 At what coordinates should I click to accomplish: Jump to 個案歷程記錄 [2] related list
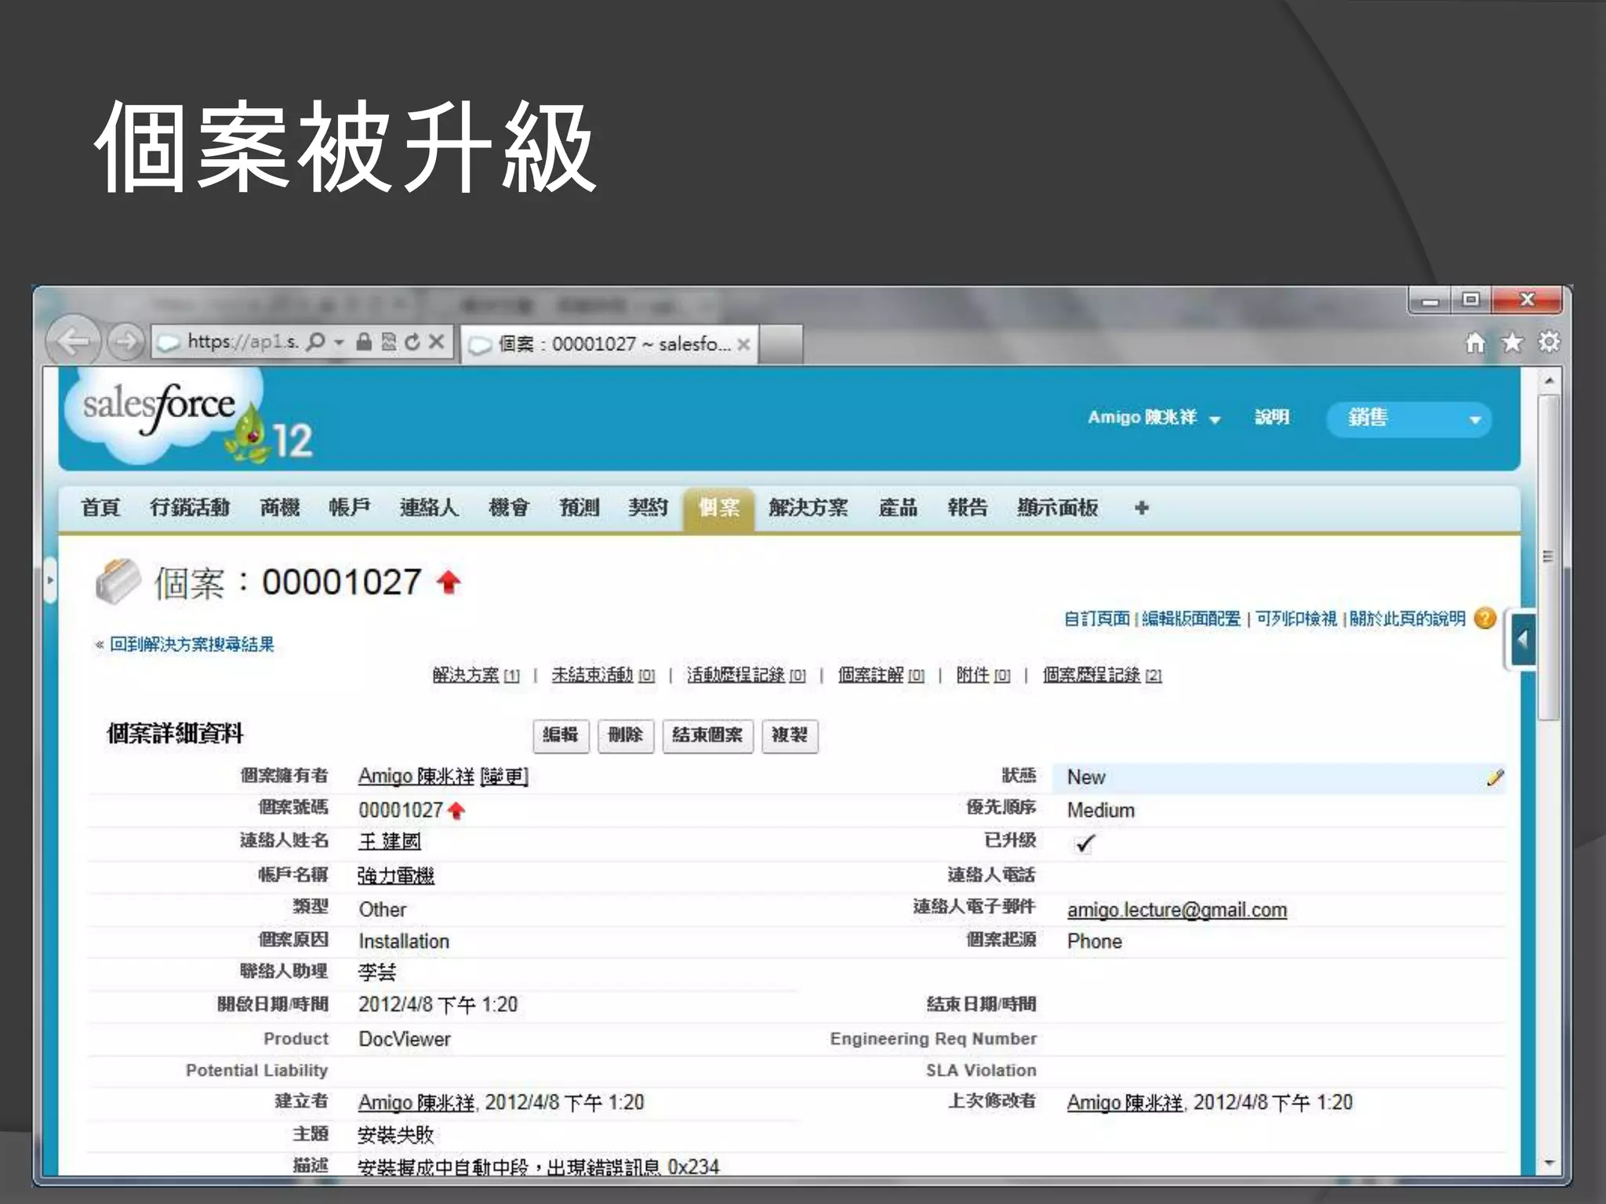pyautogui.click(x=1103, y=675)
